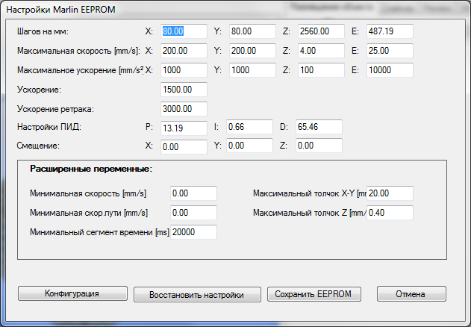The width and height of the screenshot is (471, 327).
Task: Edit the Минимальная скорость field
Action: click(193, 193)
